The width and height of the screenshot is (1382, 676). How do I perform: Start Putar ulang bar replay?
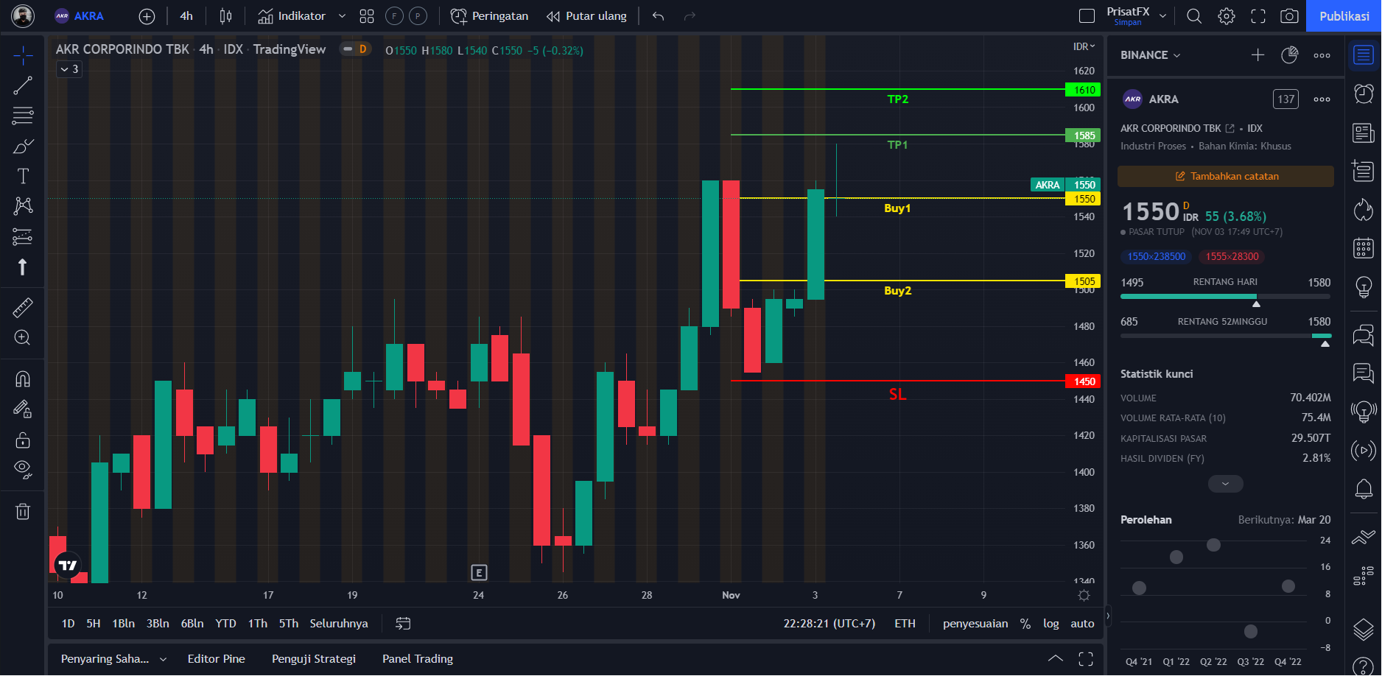[x=586, y=16]
